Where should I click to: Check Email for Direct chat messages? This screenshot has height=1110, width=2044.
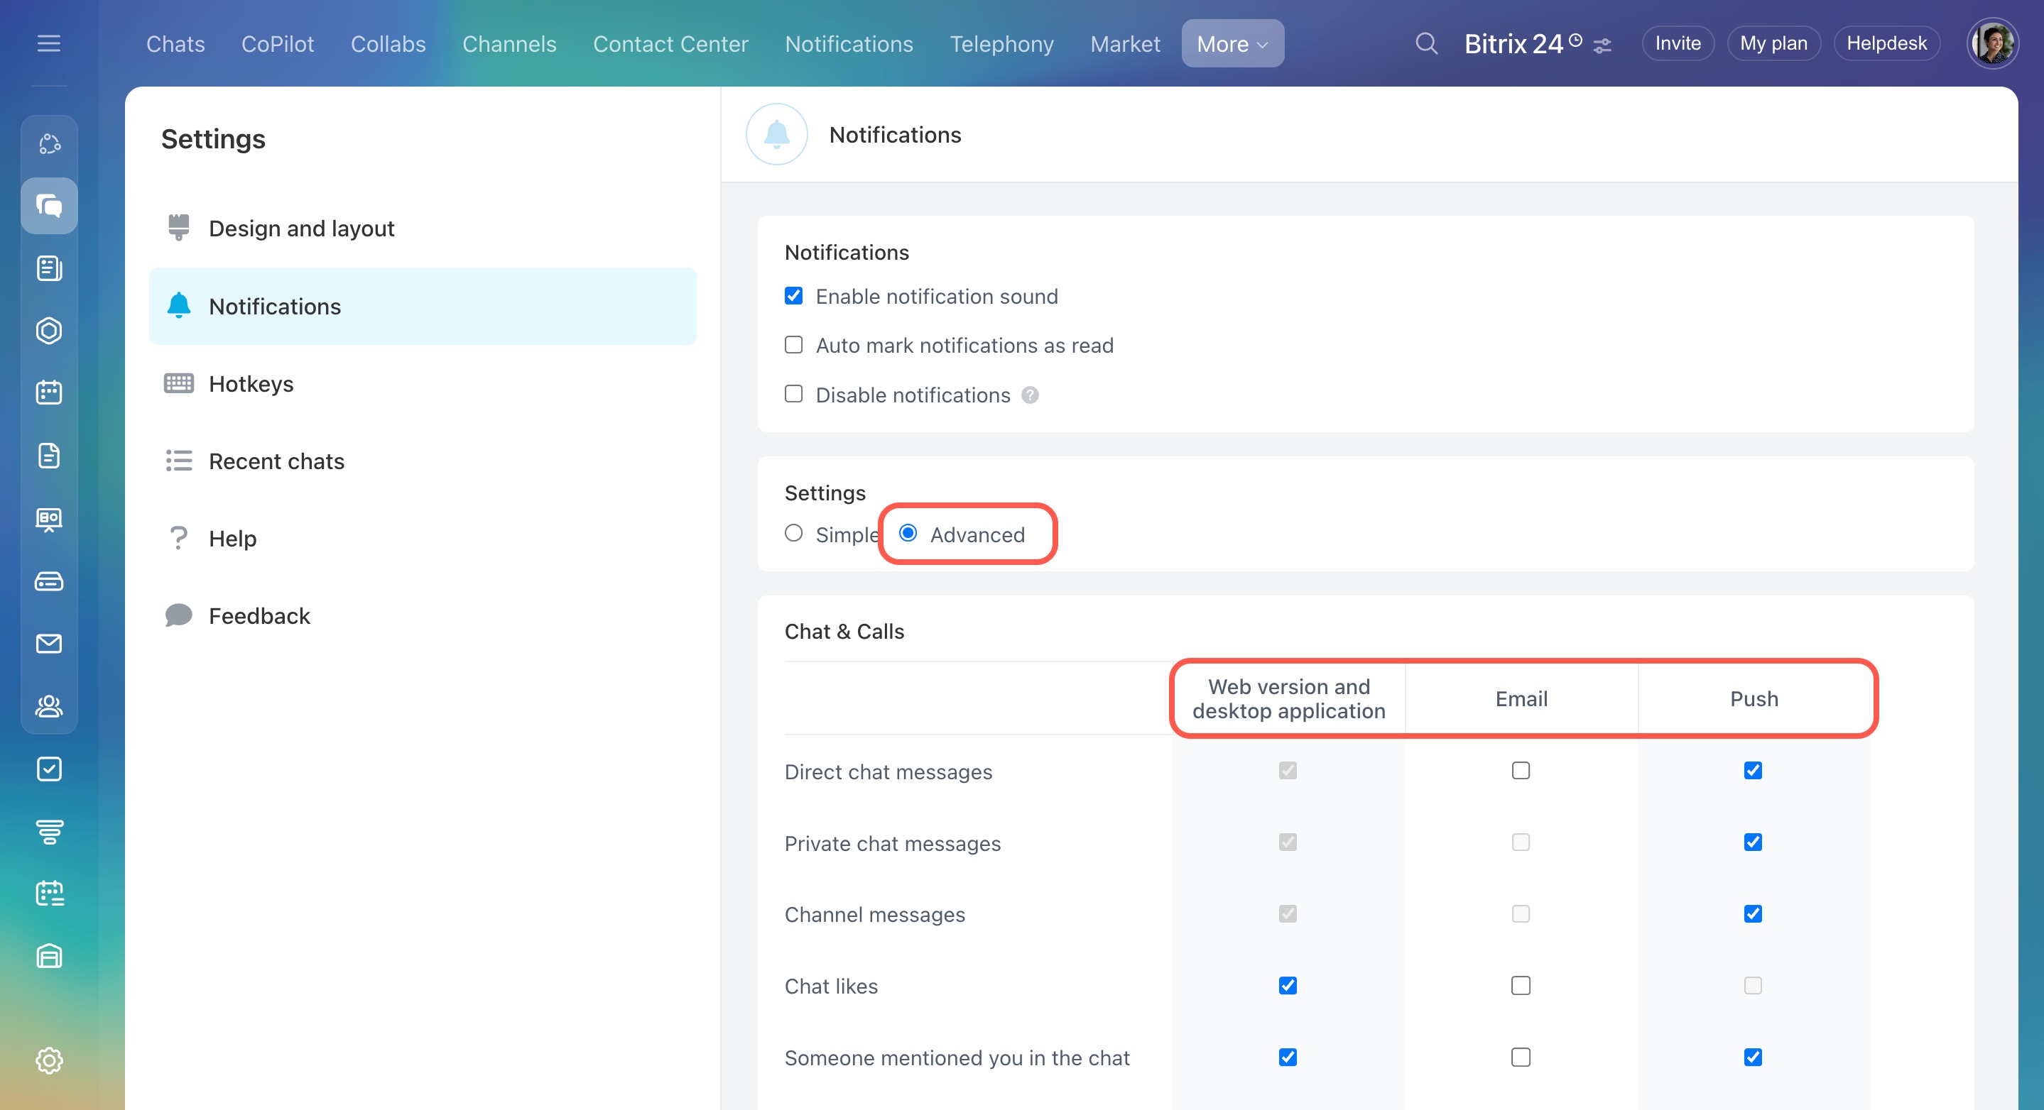(x=1521, y=771)
